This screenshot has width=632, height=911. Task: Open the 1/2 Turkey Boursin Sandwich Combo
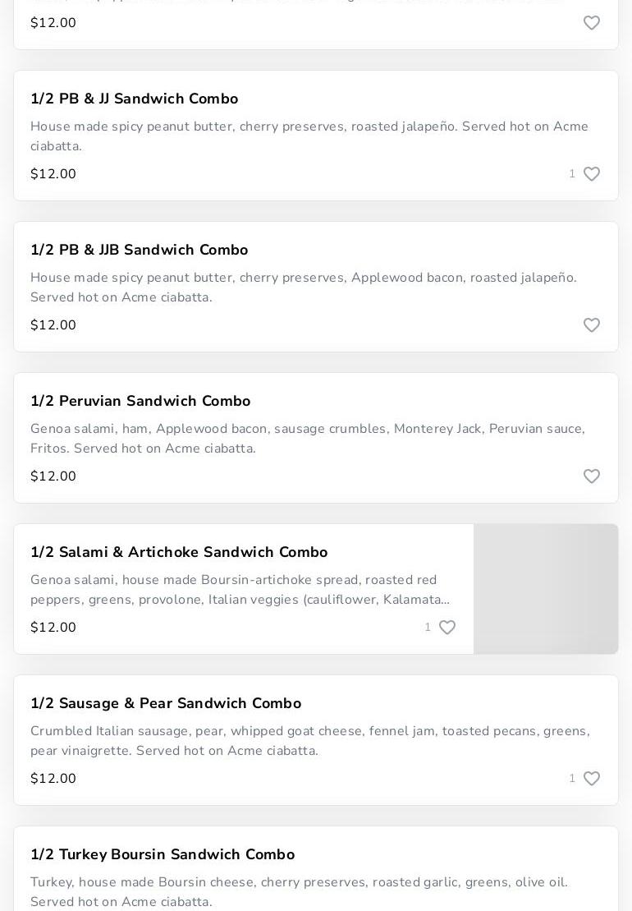[x=163, y=854]
